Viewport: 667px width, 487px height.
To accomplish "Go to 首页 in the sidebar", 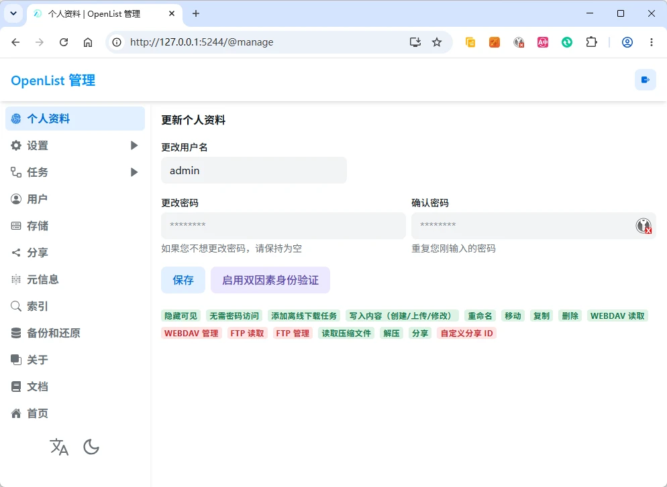I will tap(75, 413).
